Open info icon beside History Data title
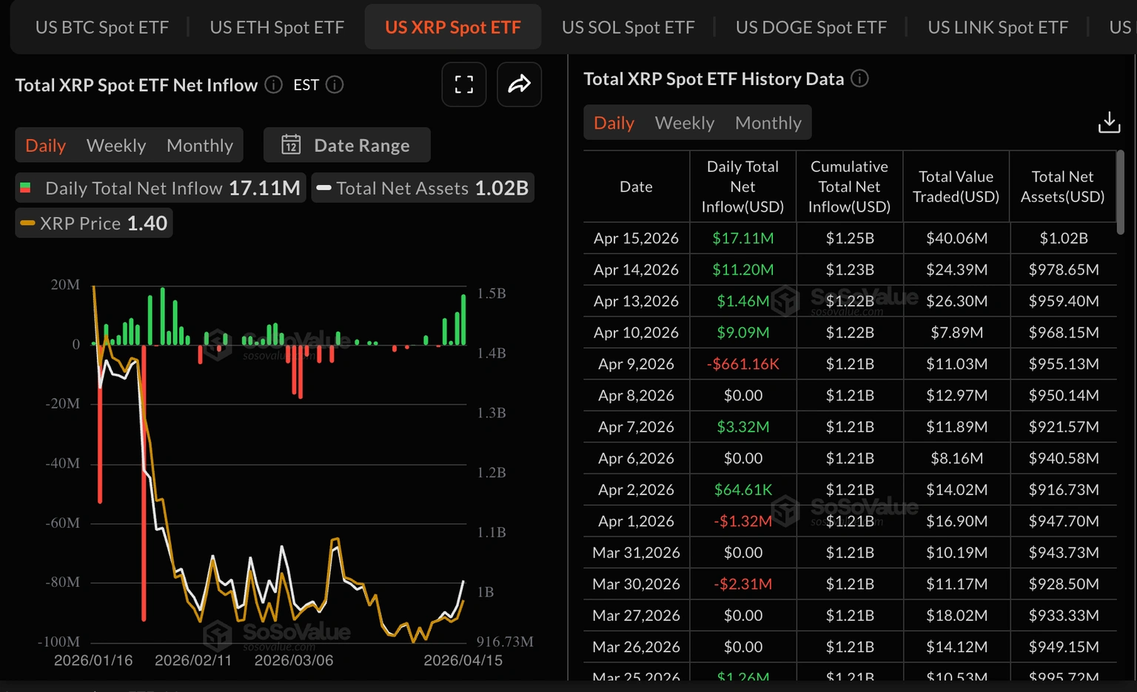 coord(859,78)
